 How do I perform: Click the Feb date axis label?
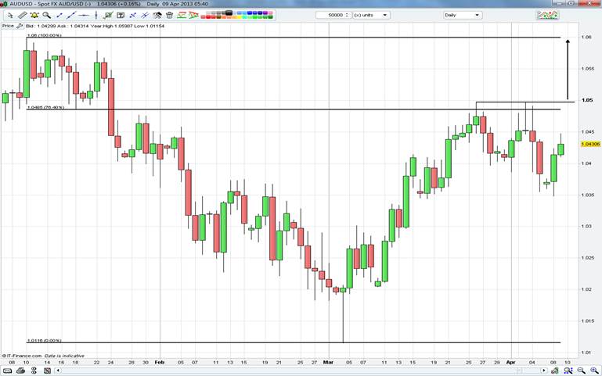[x=160, y=362]
